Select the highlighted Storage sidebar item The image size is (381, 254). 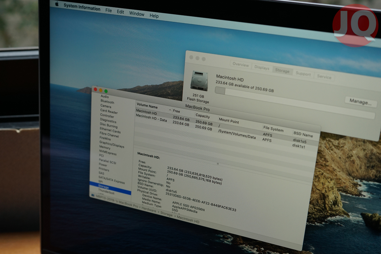tap(110, 188)
